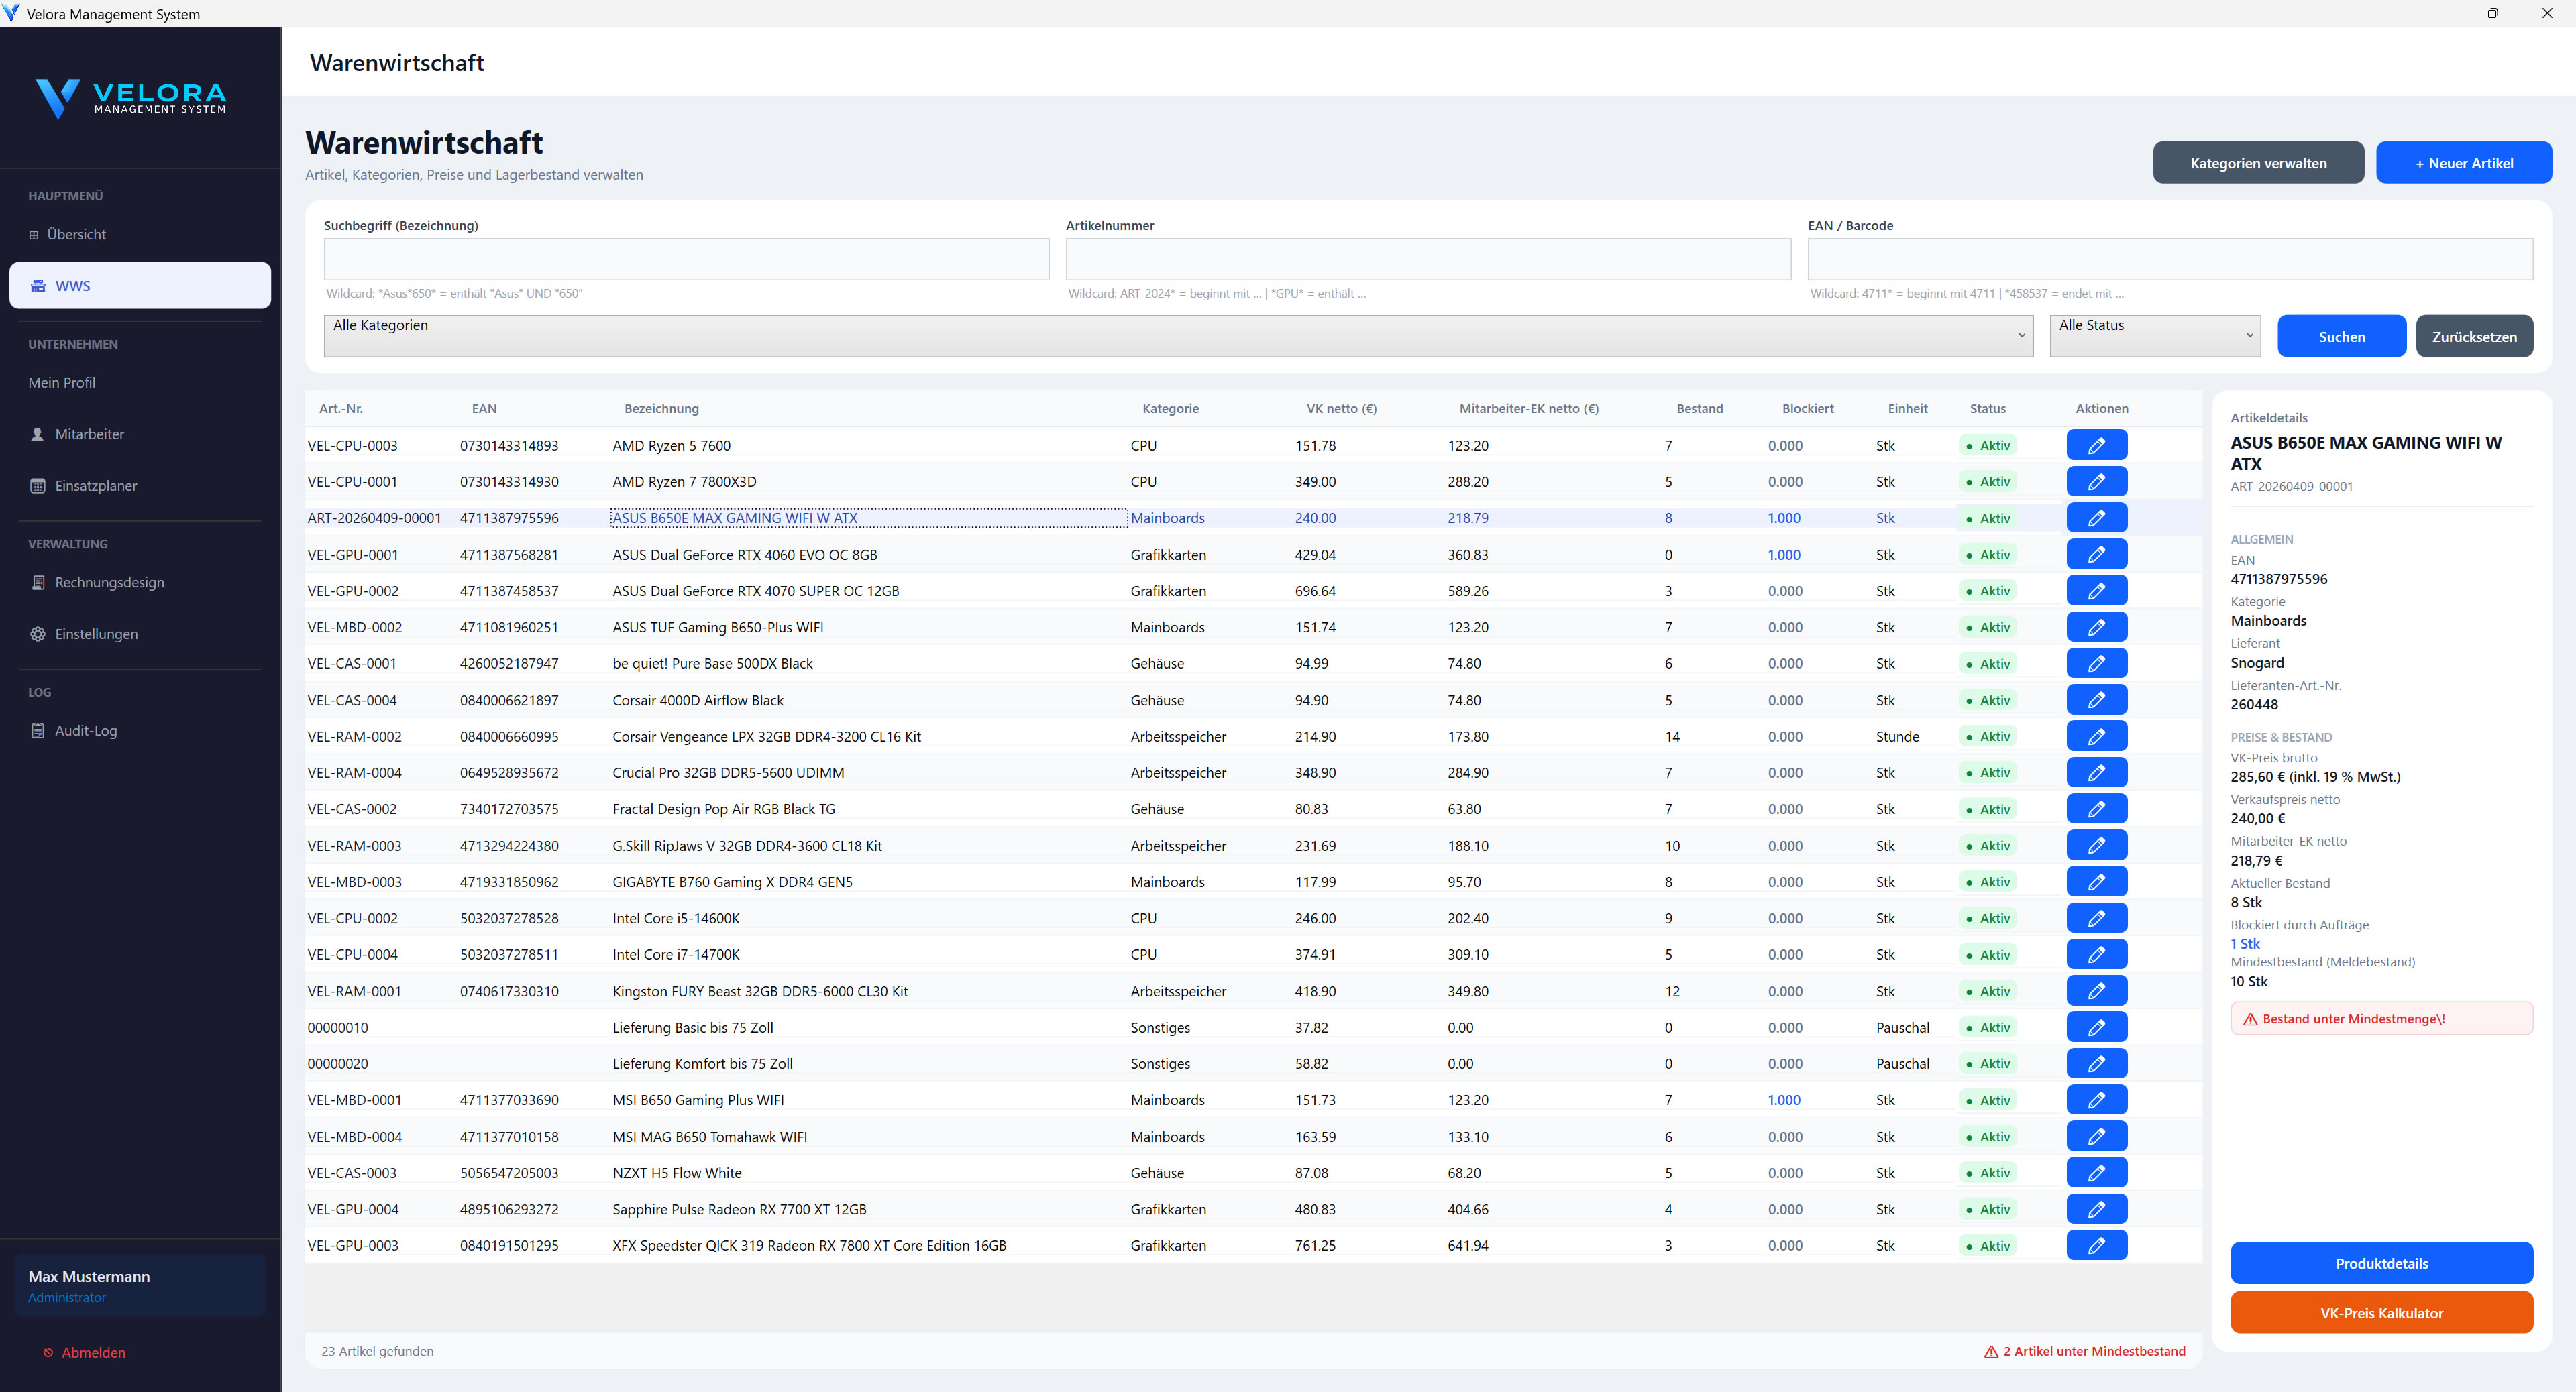Screen dimensions: 2576x1392
Task: Click Kategorien verwalten button
Action: [x=2258, y=163]
